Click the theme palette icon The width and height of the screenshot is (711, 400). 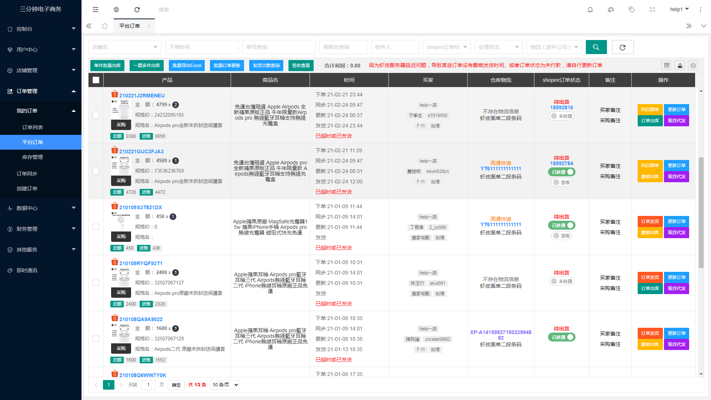pos(611,10)
